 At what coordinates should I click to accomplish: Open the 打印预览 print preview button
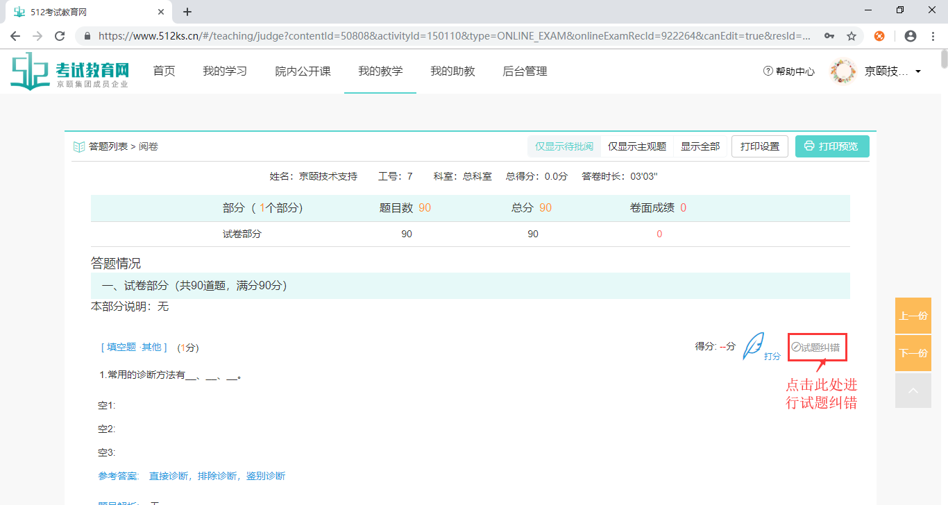[x=831, y=146]
